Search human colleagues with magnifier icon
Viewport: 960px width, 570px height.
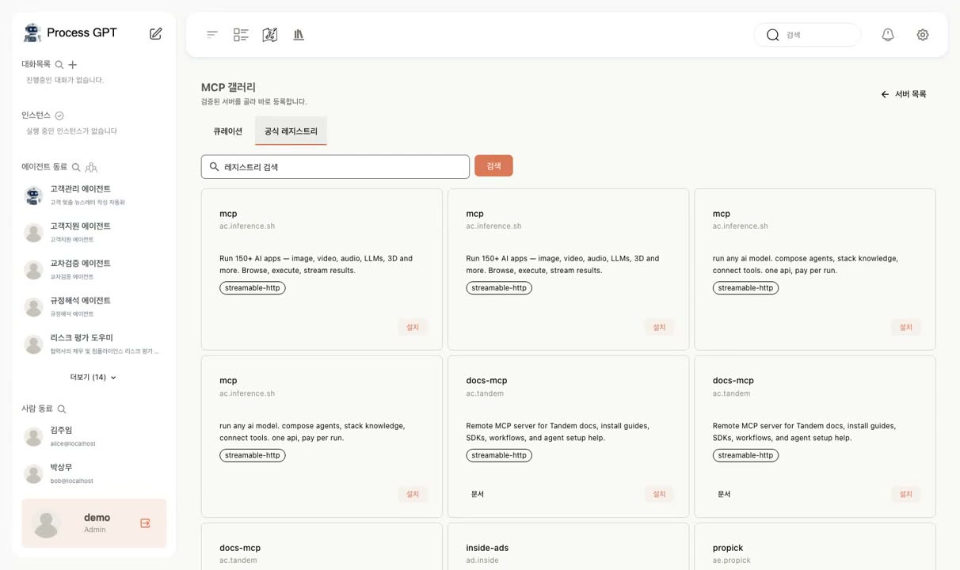(62, 409)
